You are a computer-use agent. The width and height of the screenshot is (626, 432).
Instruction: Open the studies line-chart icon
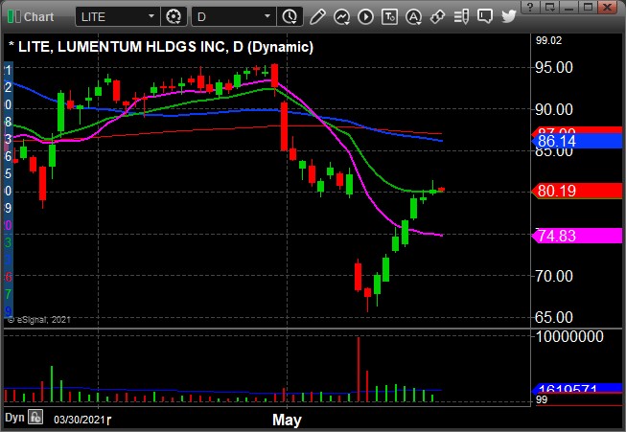click(x=341, y=16)
